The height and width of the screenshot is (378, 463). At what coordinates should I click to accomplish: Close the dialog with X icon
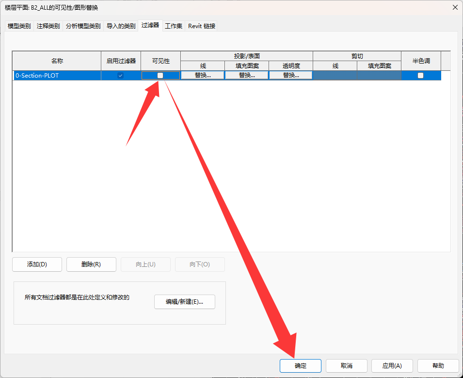point(455,7)
